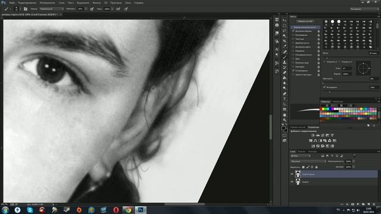Delete layer with trash icon

[x=374, y=204]
